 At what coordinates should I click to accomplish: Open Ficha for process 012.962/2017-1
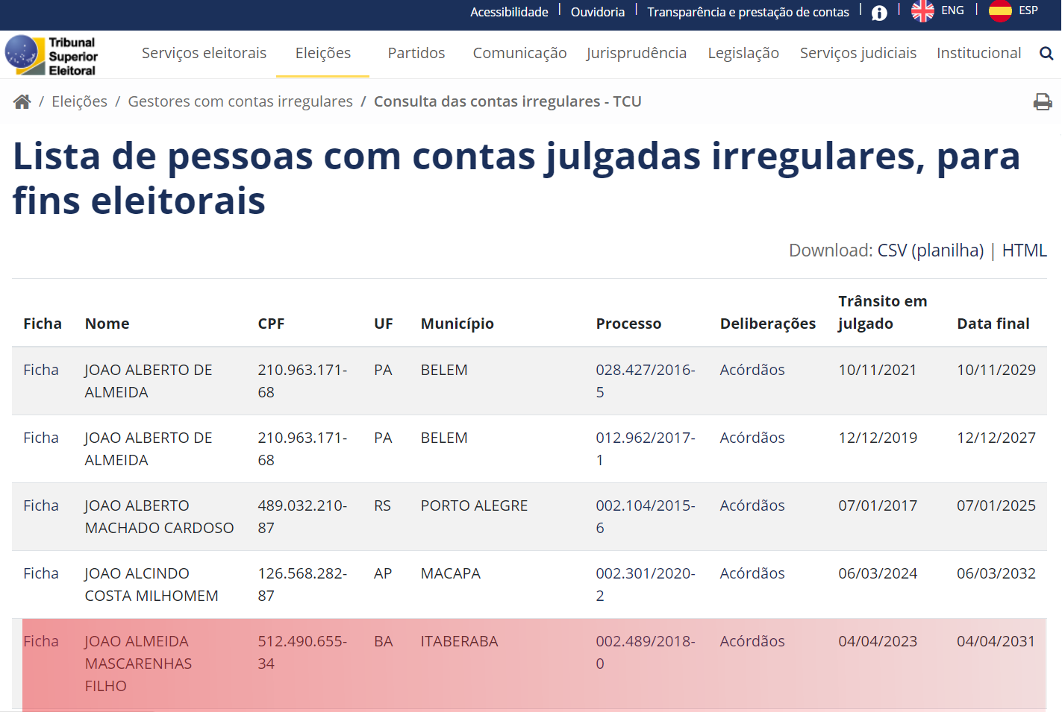coord(41,438)
